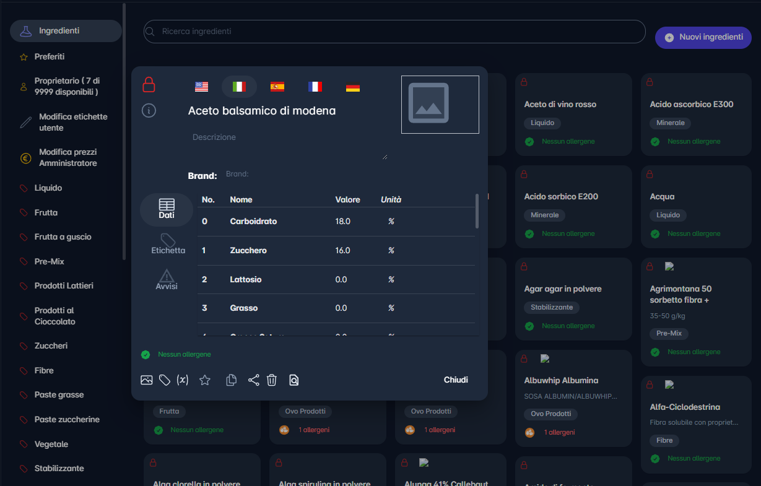
Task: Open the Etichetta tab
Action: (x=168, y=244)
